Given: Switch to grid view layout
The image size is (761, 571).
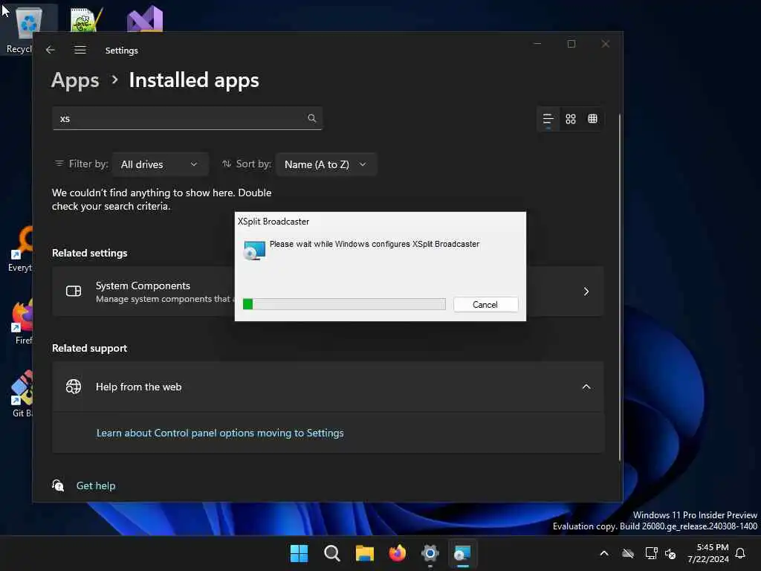Looking at the screenshot, I should point(571,119).
